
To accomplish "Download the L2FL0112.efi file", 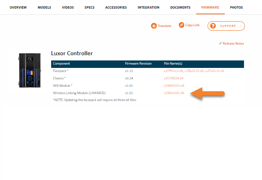I will tap(215, 71).
